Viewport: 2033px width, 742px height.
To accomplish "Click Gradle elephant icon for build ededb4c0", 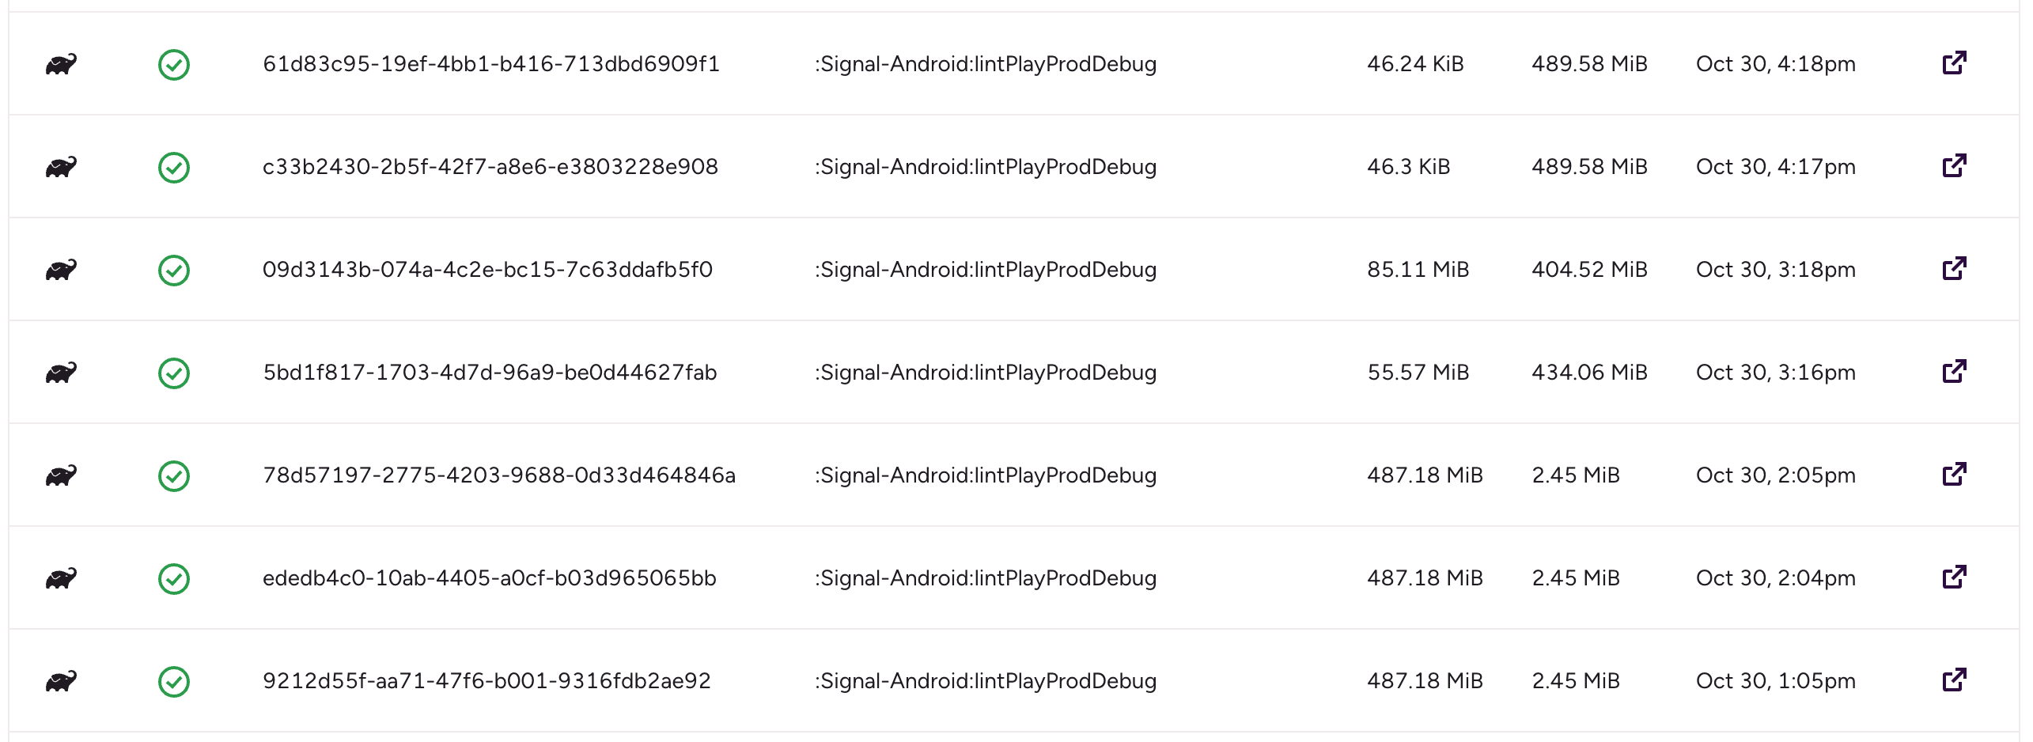I will (61, 578).
